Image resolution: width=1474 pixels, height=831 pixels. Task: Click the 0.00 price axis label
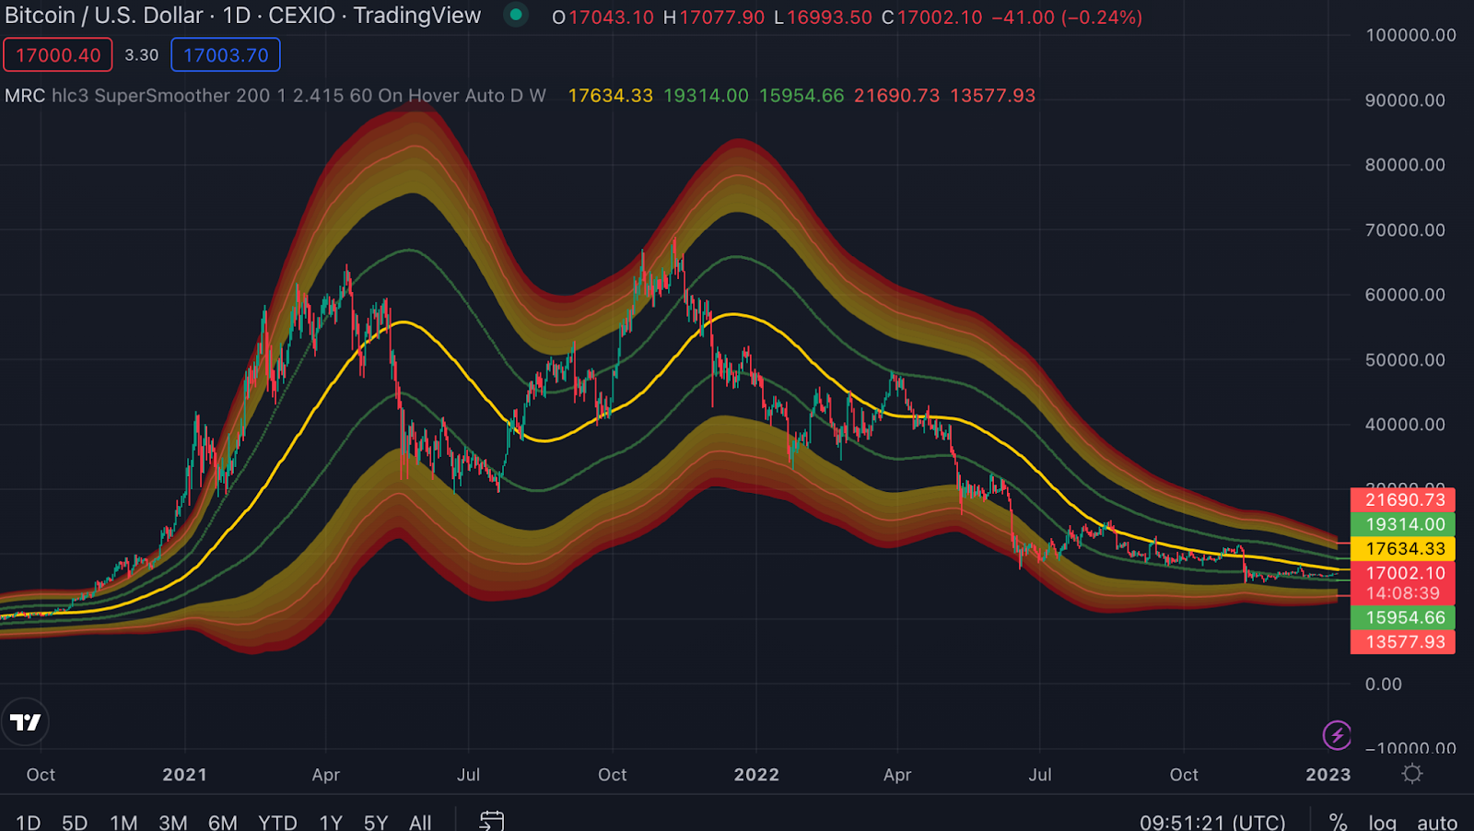tap(1384, 685)
